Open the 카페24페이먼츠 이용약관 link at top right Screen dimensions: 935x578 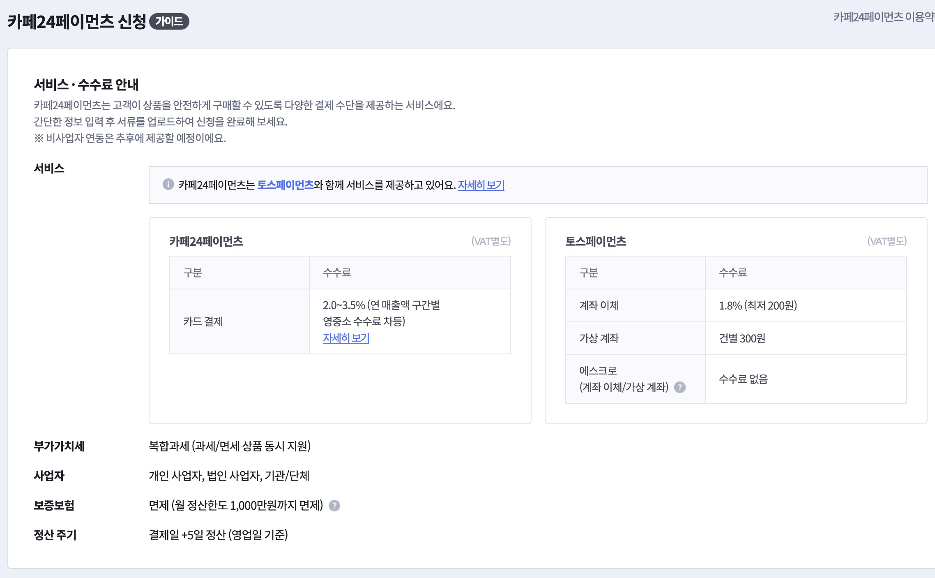coord(883,17)
